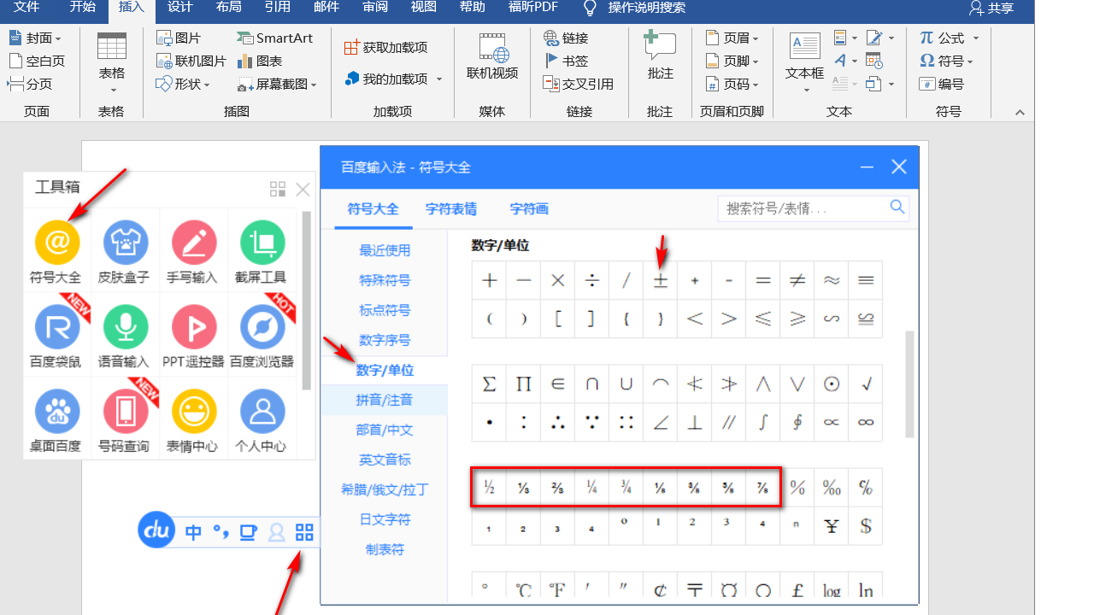Launch the 手写输入 handwriting tool
Screen dimensions: 1094x615
click(x=193, y=251)
